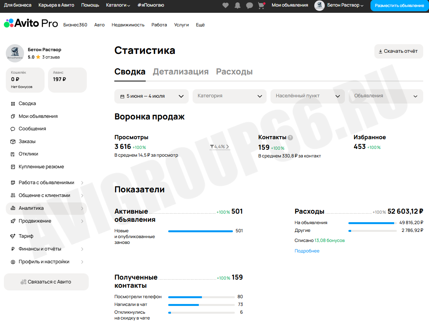Click the Аналитика chart icon
The image size is (429, 323).
coord(13,208)
